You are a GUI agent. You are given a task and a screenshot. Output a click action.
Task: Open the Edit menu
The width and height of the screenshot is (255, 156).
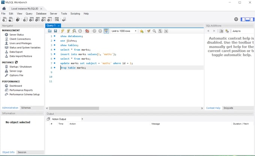tap(11, 13)
